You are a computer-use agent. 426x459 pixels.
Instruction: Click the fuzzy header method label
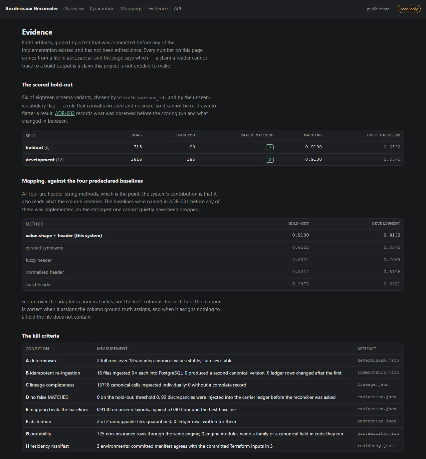pos(39,260)
